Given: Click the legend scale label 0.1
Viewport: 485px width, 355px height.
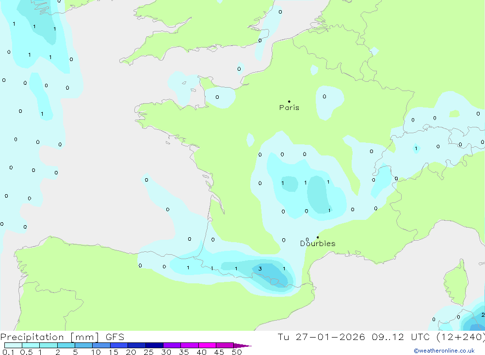Looking at the screenshot, I should click(x=8, y=352).
